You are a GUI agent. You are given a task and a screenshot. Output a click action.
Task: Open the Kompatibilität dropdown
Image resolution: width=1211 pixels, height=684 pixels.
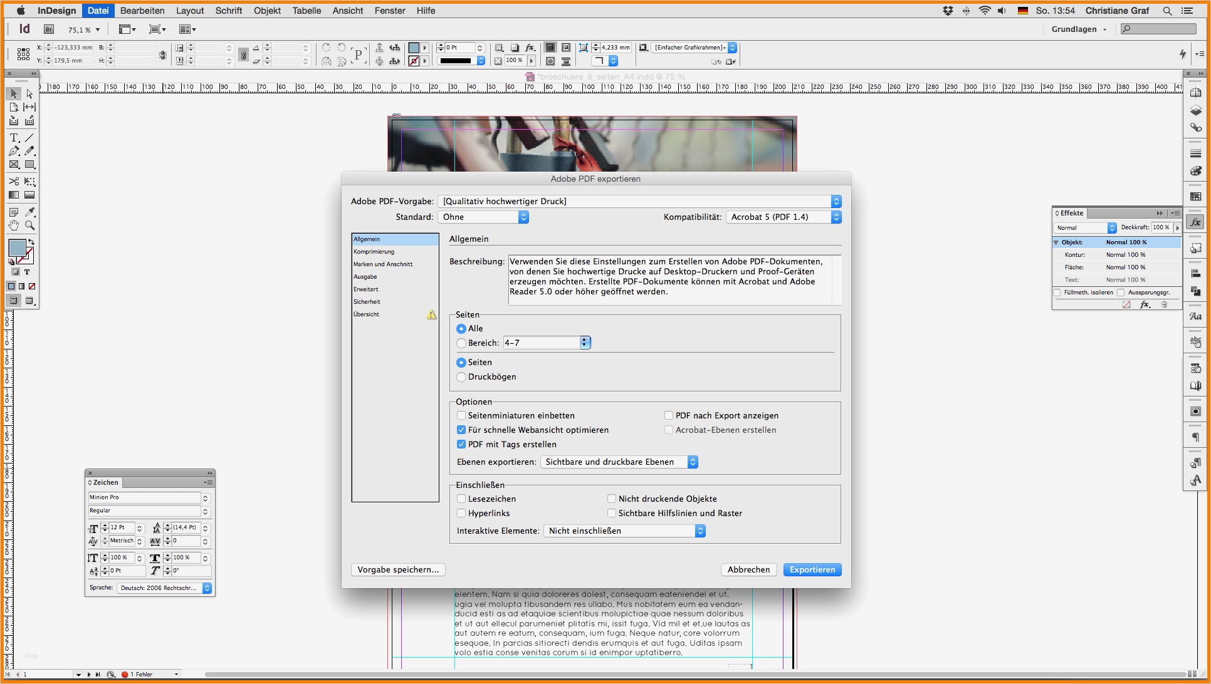(784, 217)
